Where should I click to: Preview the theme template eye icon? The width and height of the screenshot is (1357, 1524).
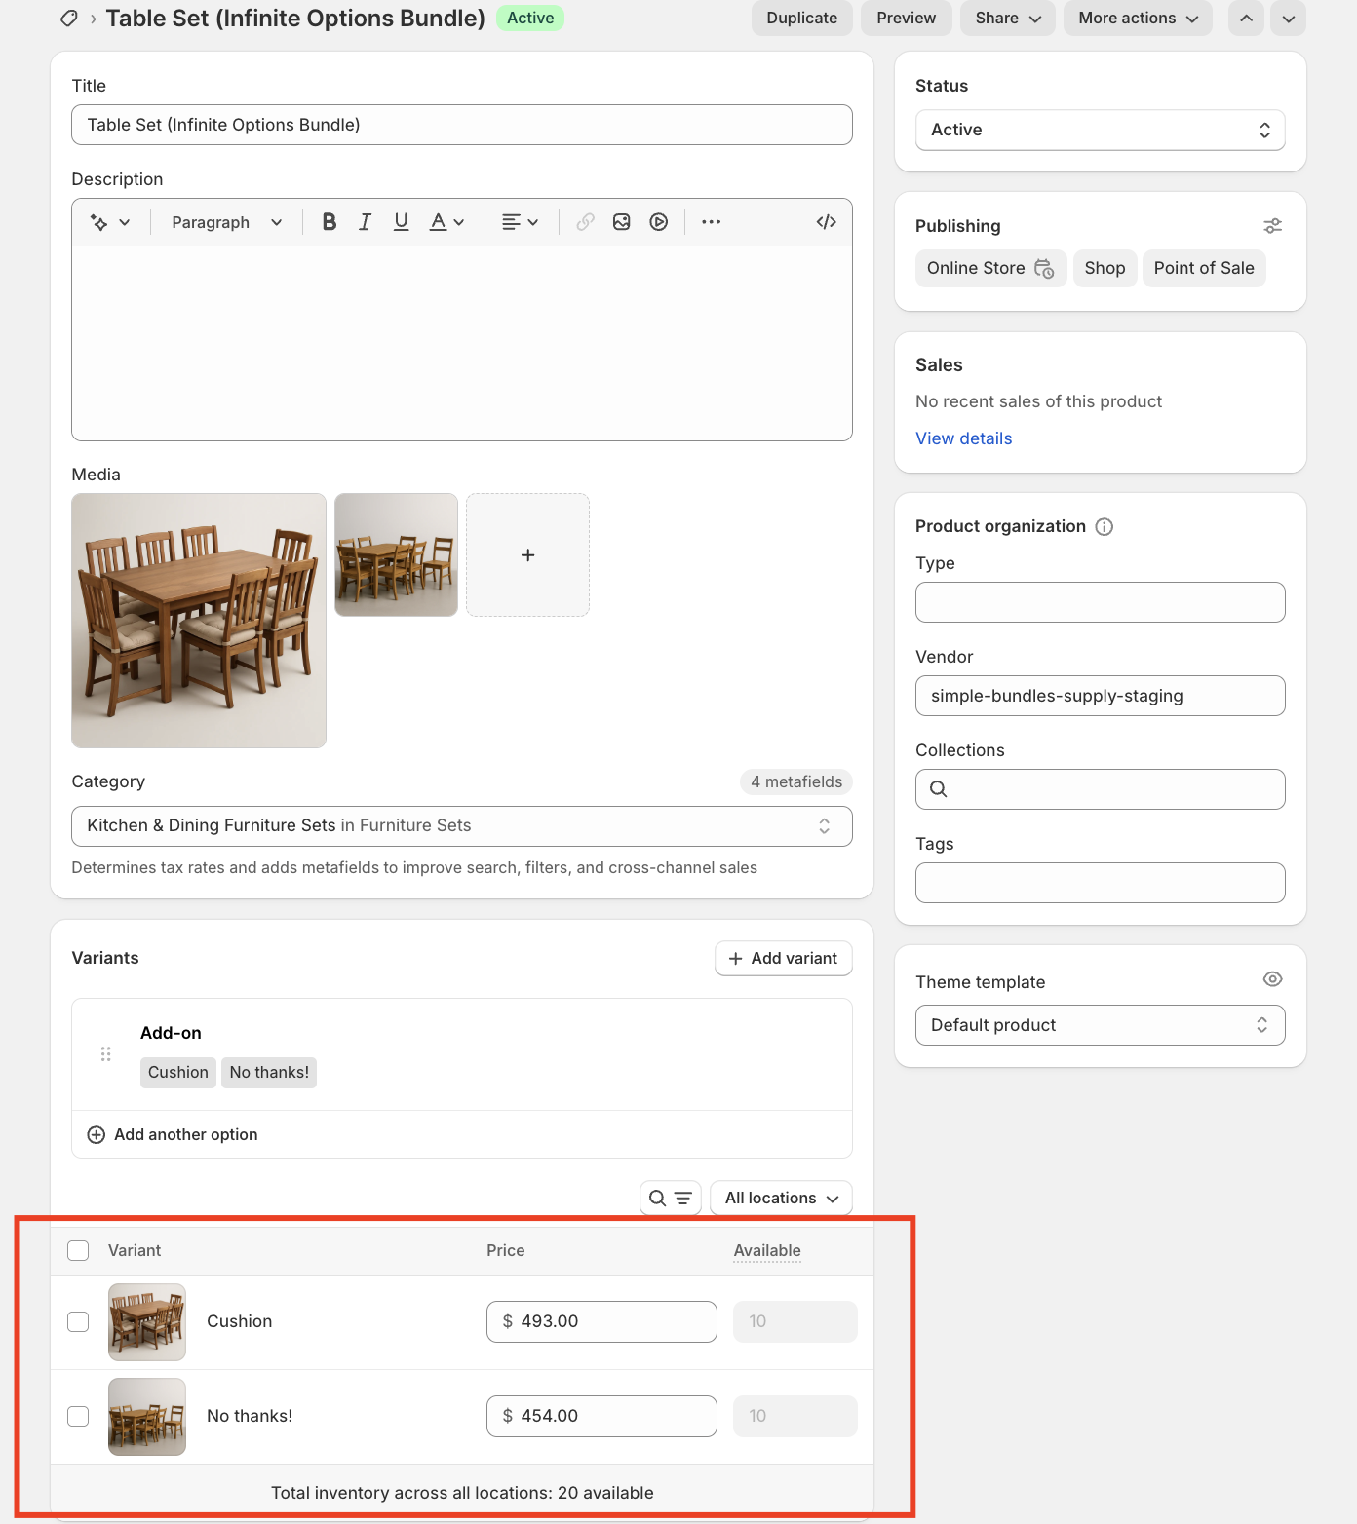tap(1273, 979)
